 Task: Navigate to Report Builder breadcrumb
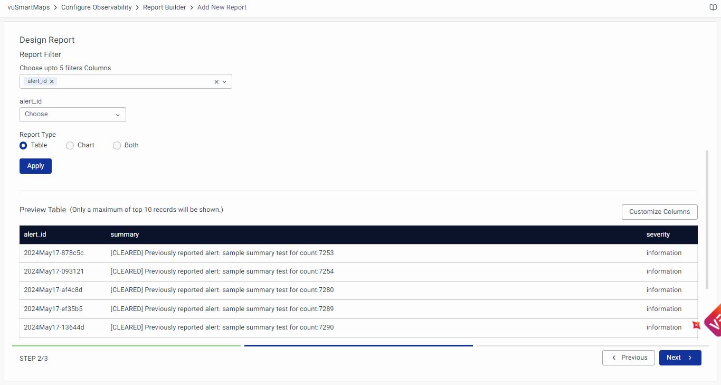pyautogui.click(x=164, y=7)
